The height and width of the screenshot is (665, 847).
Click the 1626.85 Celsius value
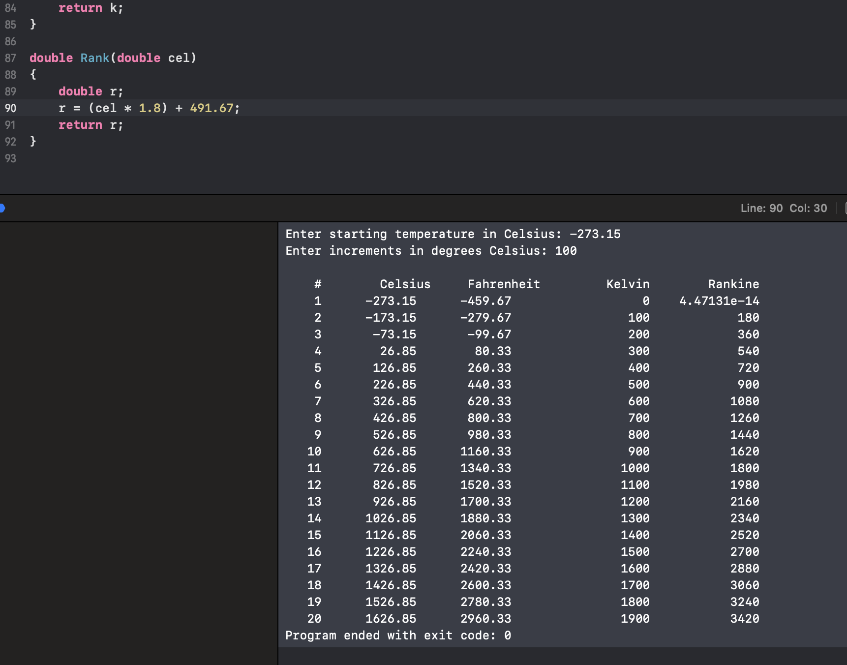[391, 619]
